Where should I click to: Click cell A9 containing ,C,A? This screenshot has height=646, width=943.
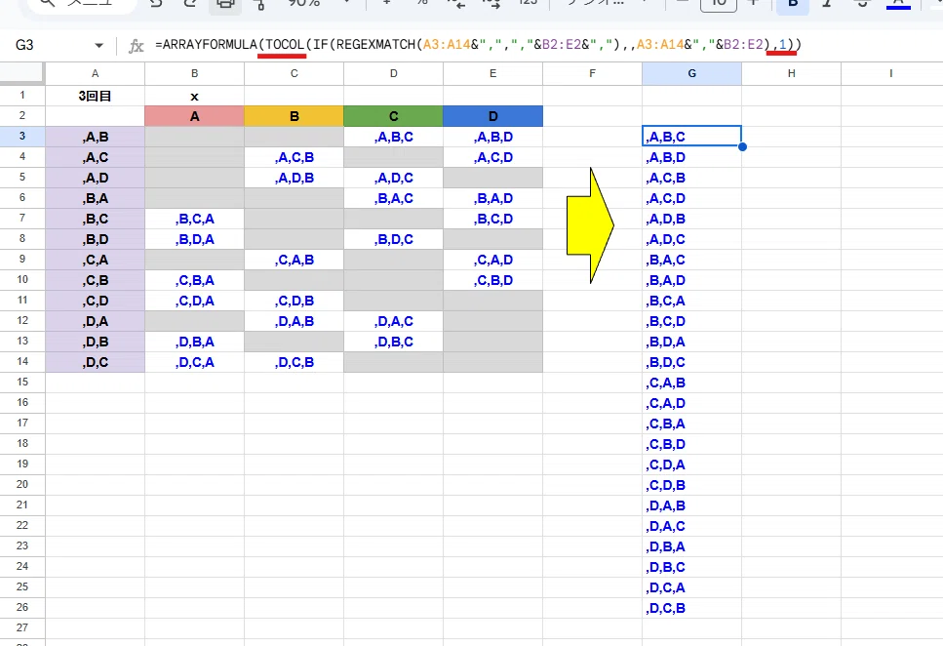coord(95,260)
